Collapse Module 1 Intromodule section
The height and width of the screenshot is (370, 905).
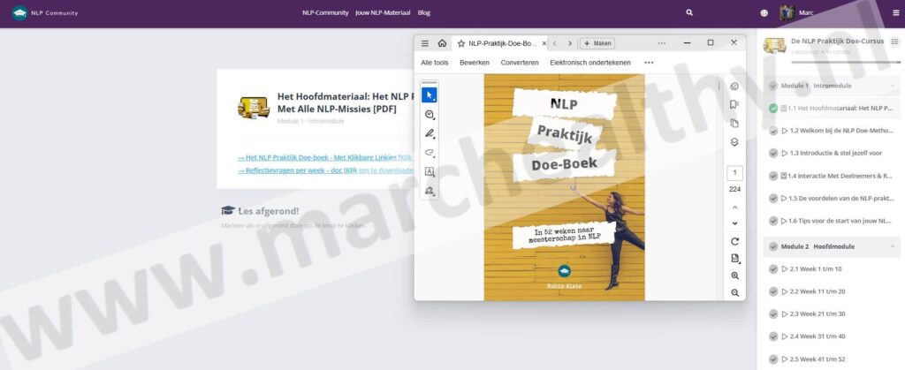pos(893,86)
